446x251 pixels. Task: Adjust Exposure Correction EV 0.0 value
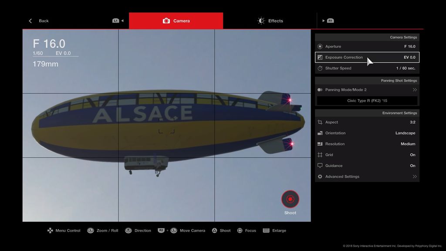click(x=409, y=58)
